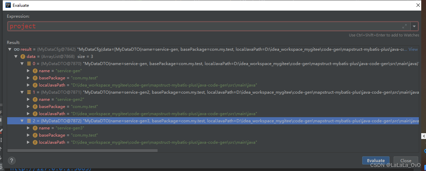Click field icon of name "service-gen2"
The image size is (426, 171).
tap(35, 99)
